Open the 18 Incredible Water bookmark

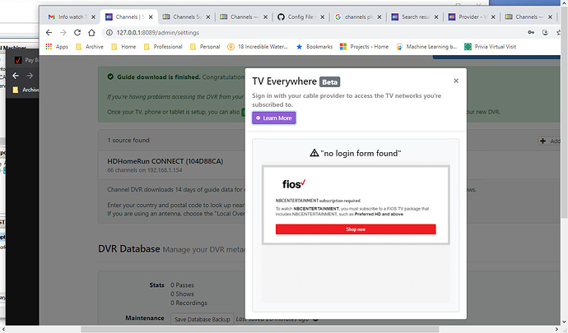tap(258, 47)
